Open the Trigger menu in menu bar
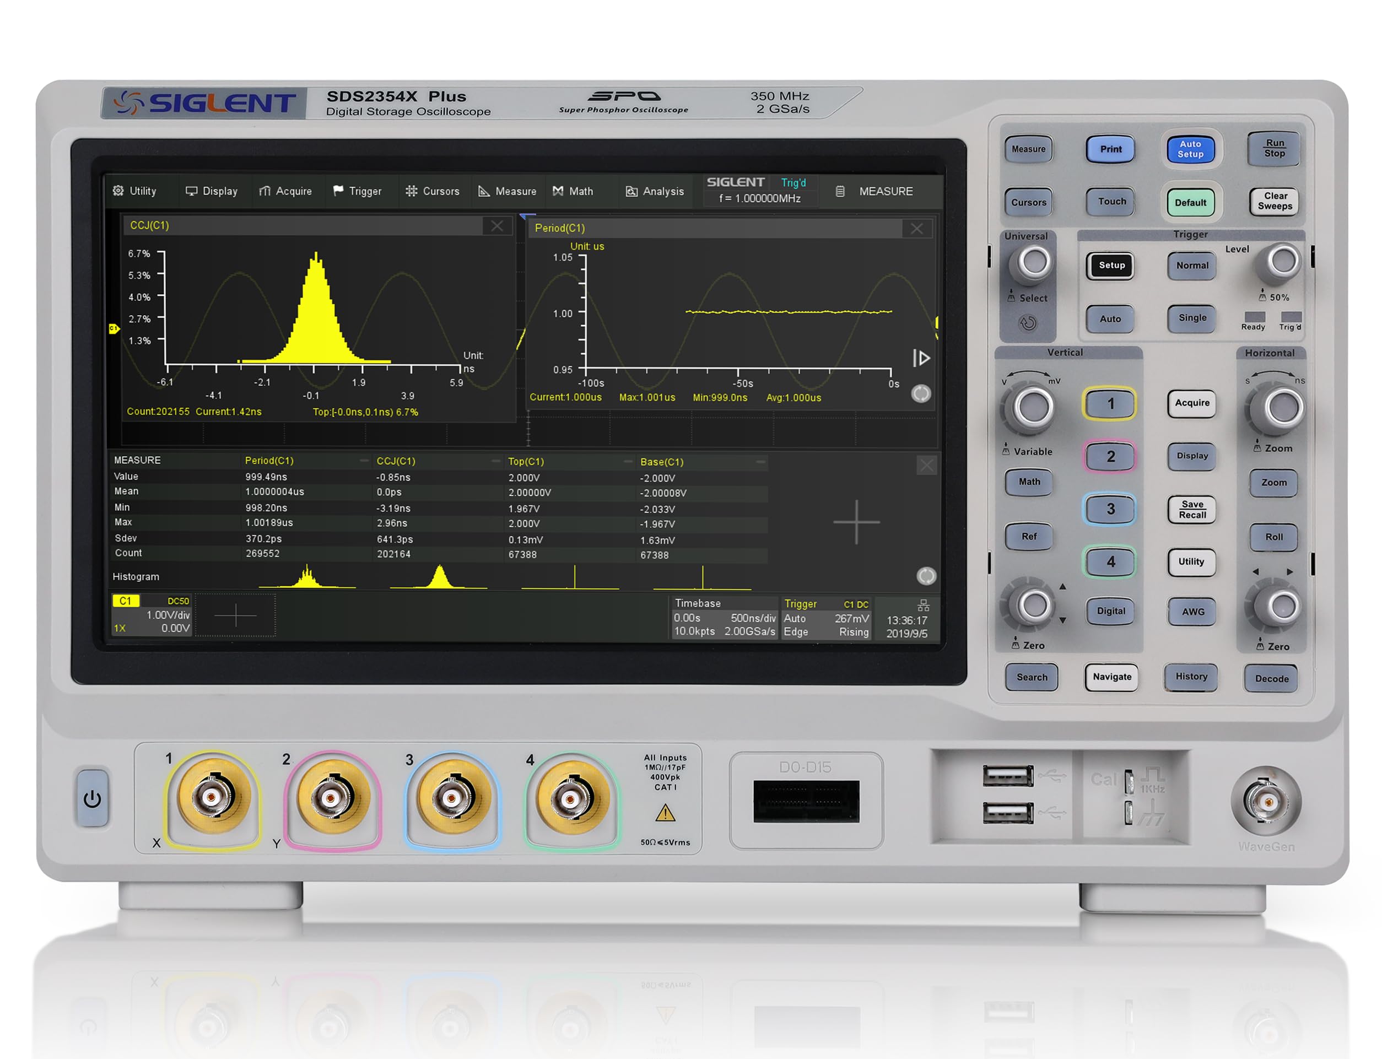1382x1059 pixels. (x=357, y=191)
